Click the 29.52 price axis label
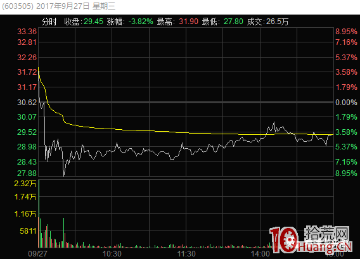360x259 pixels. click(27, 132)
